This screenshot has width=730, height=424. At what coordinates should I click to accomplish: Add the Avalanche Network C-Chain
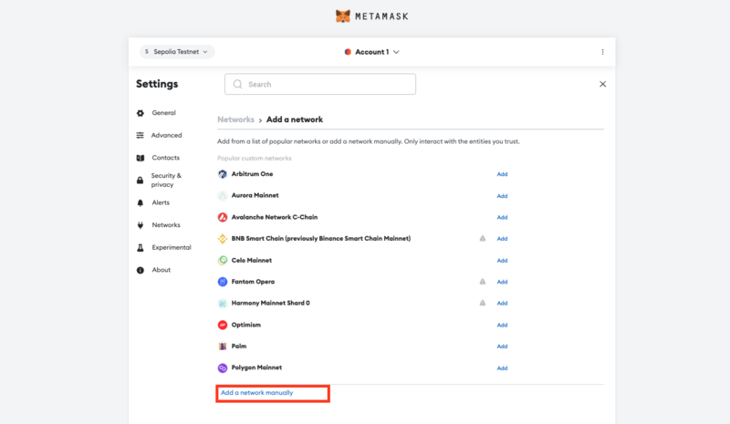pos(502,217)
